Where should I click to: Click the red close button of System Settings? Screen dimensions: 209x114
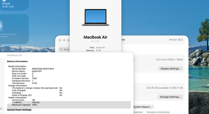[x=60, y=40]
